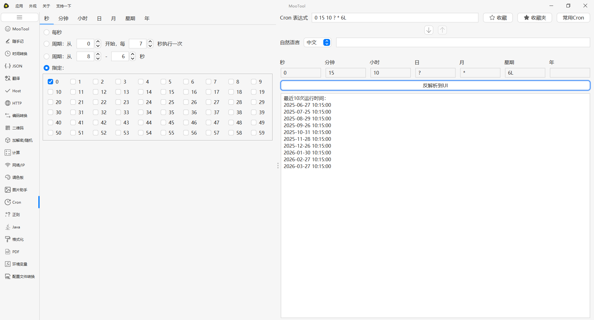
Task: Select the 每秒 radio button
Action: point(46,32)
